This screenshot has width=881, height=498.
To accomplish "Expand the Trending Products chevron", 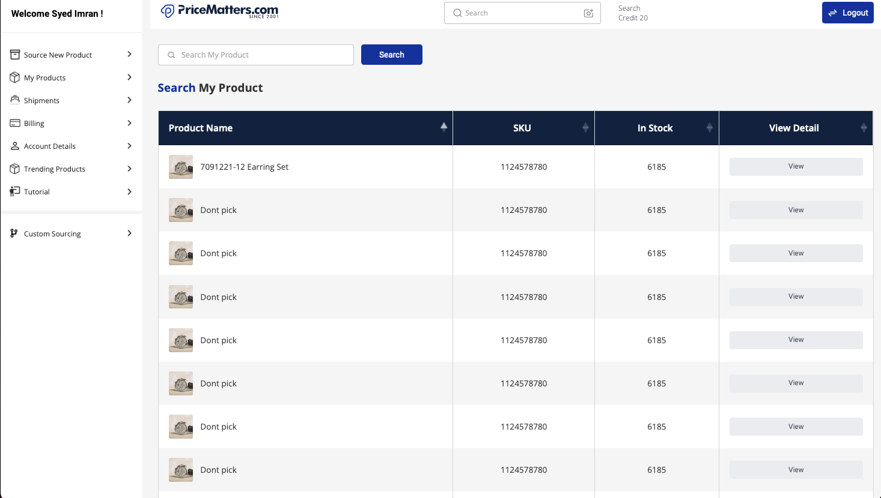I will tap(129, 169).
